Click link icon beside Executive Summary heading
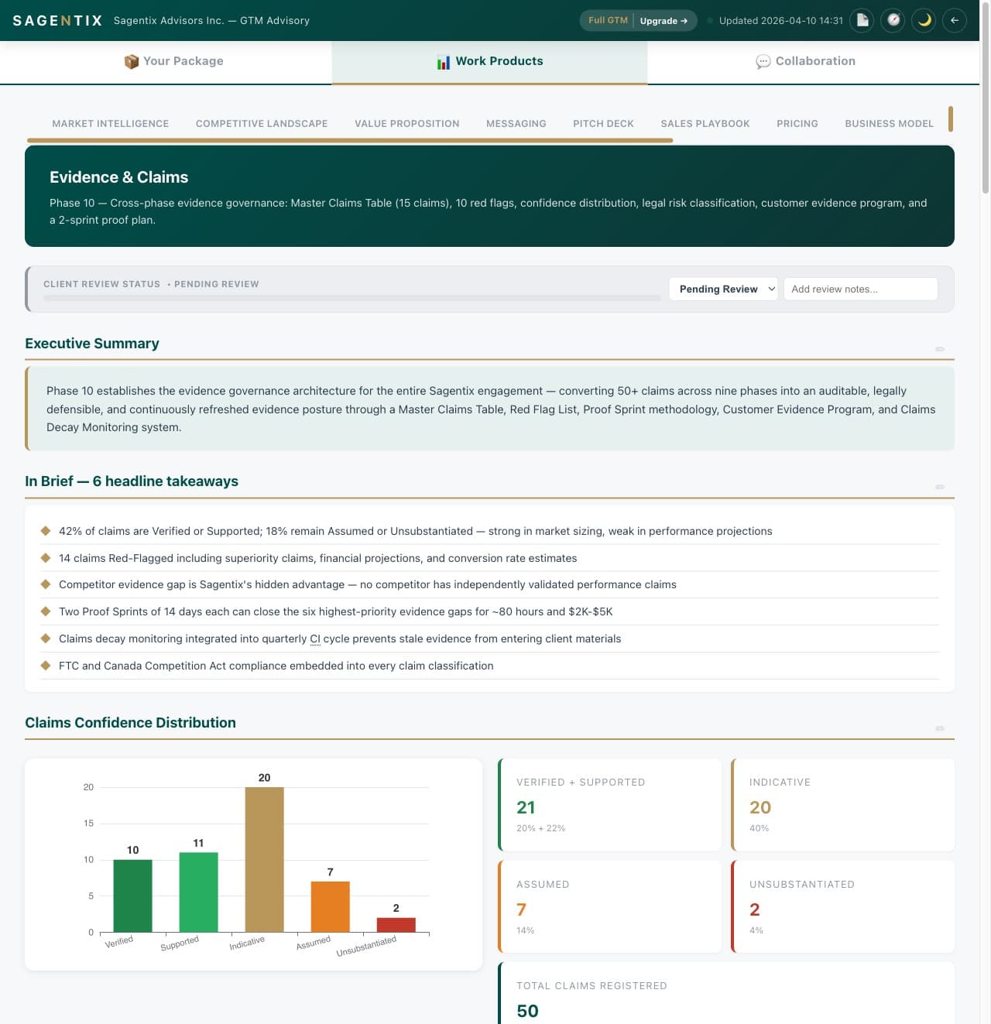 (x=940, y=349)
